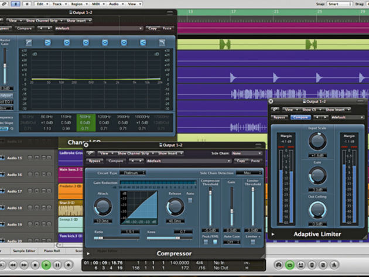Screen dimensions: 369x277
Task: Click the rewind transport button
Action: [x=13, y=265]
